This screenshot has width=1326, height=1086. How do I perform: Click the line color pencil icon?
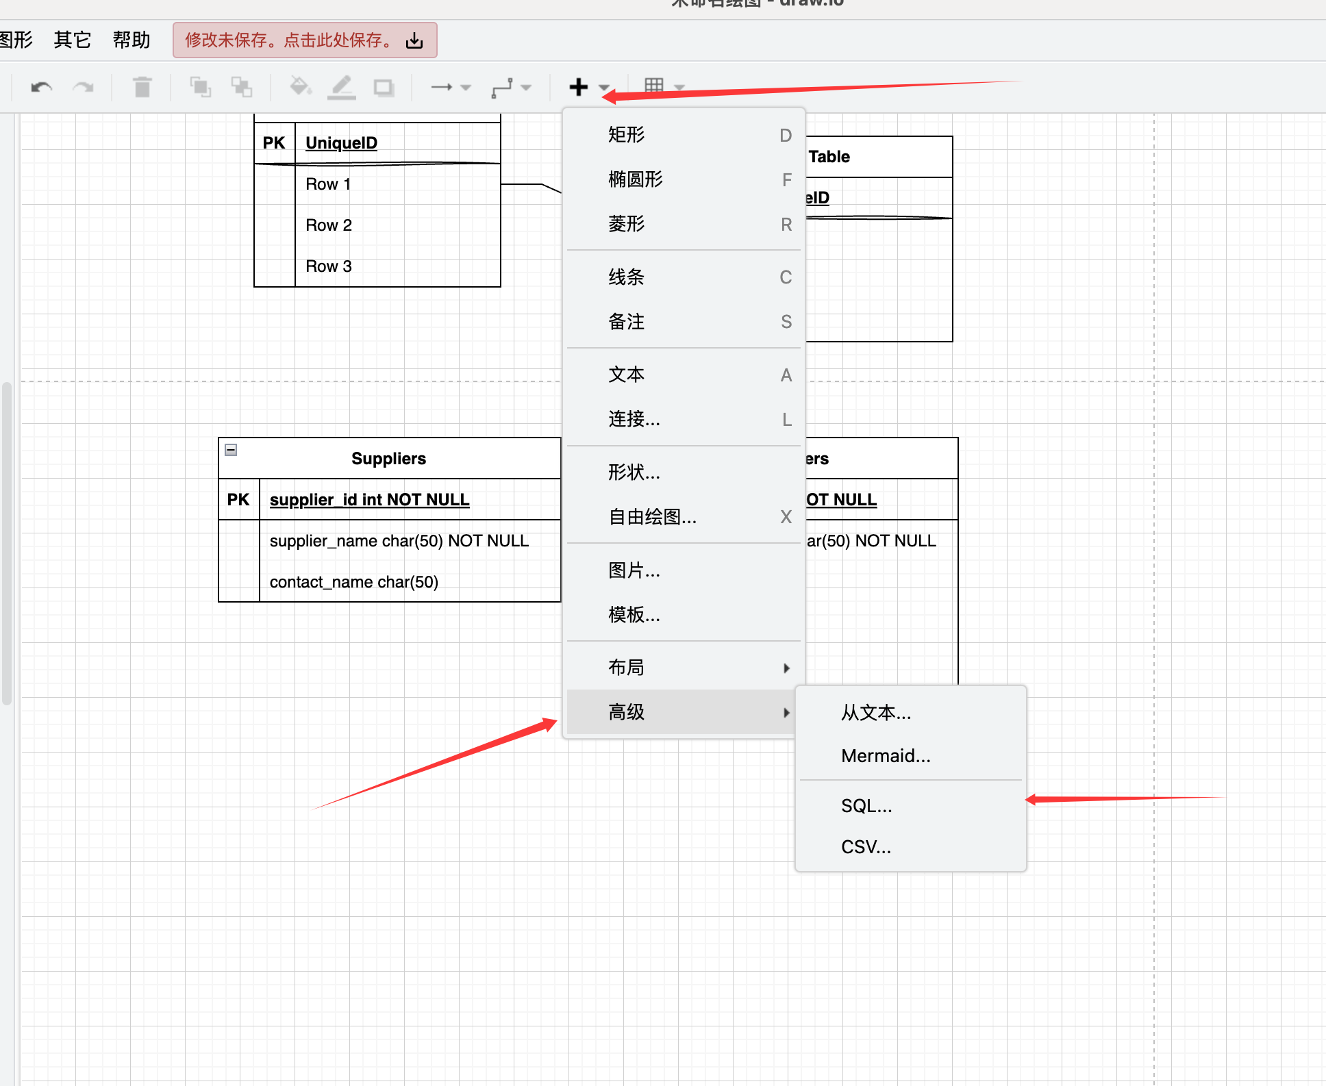coord(341,87)
